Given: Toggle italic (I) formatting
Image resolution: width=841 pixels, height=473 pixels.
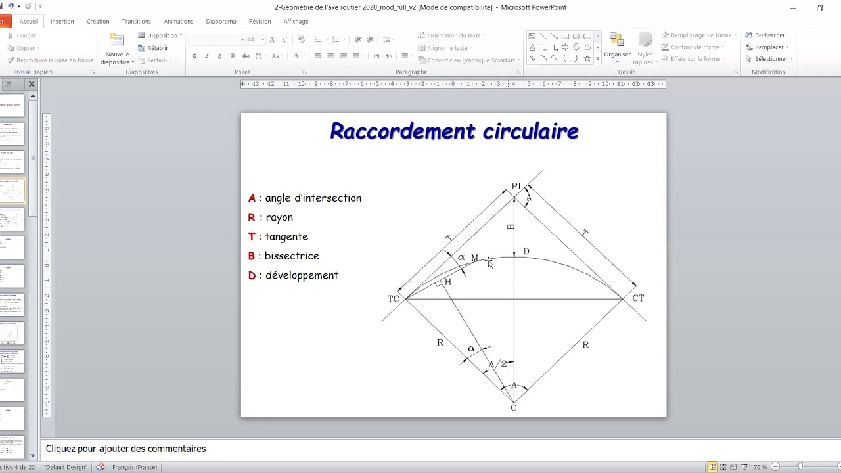Looking at the screenshot, I should [207, 56].
